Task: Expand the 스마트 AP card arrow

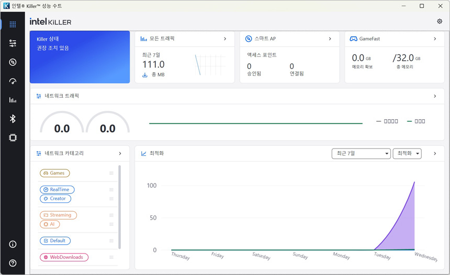Action: (330, 39)
